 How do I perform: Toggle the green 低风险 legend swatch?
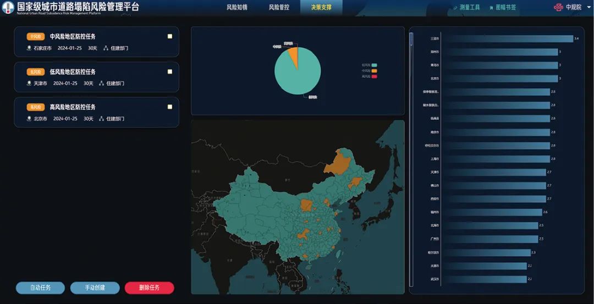point(375,65)
